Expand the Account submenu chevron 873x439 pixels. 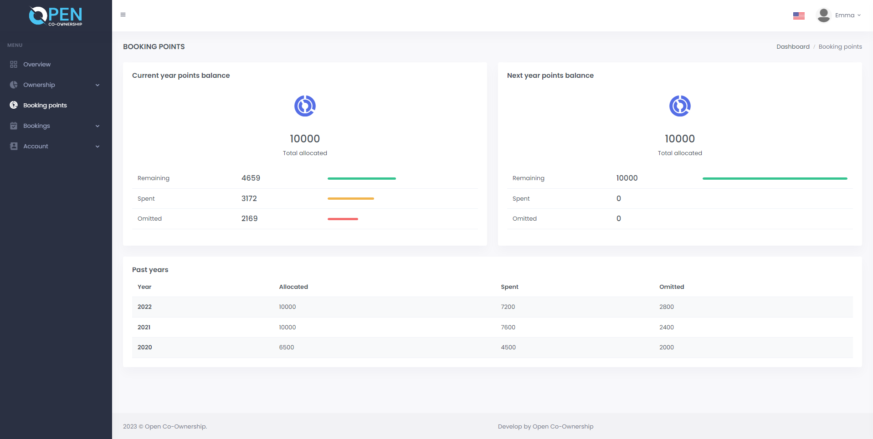click(x=98, y=146)
